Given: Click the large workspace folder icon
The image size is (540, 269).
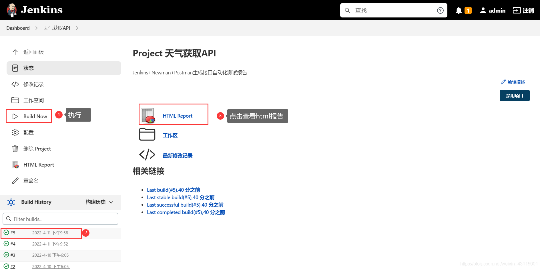Looking at the screenshot, I should point(147,134).
